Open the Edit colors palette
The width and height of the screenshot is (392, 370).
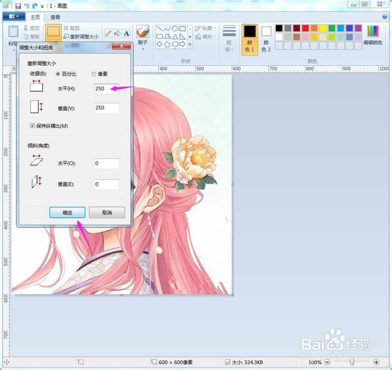(373, 35)
